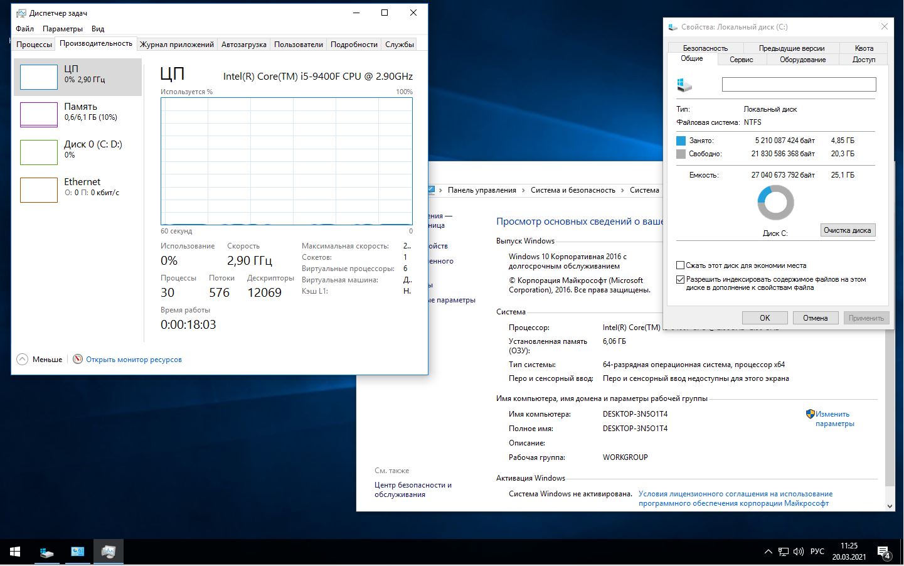Viewport: 904px width, 566px height.
Task: Open the Windows Start menu
Action: point(15,552)
